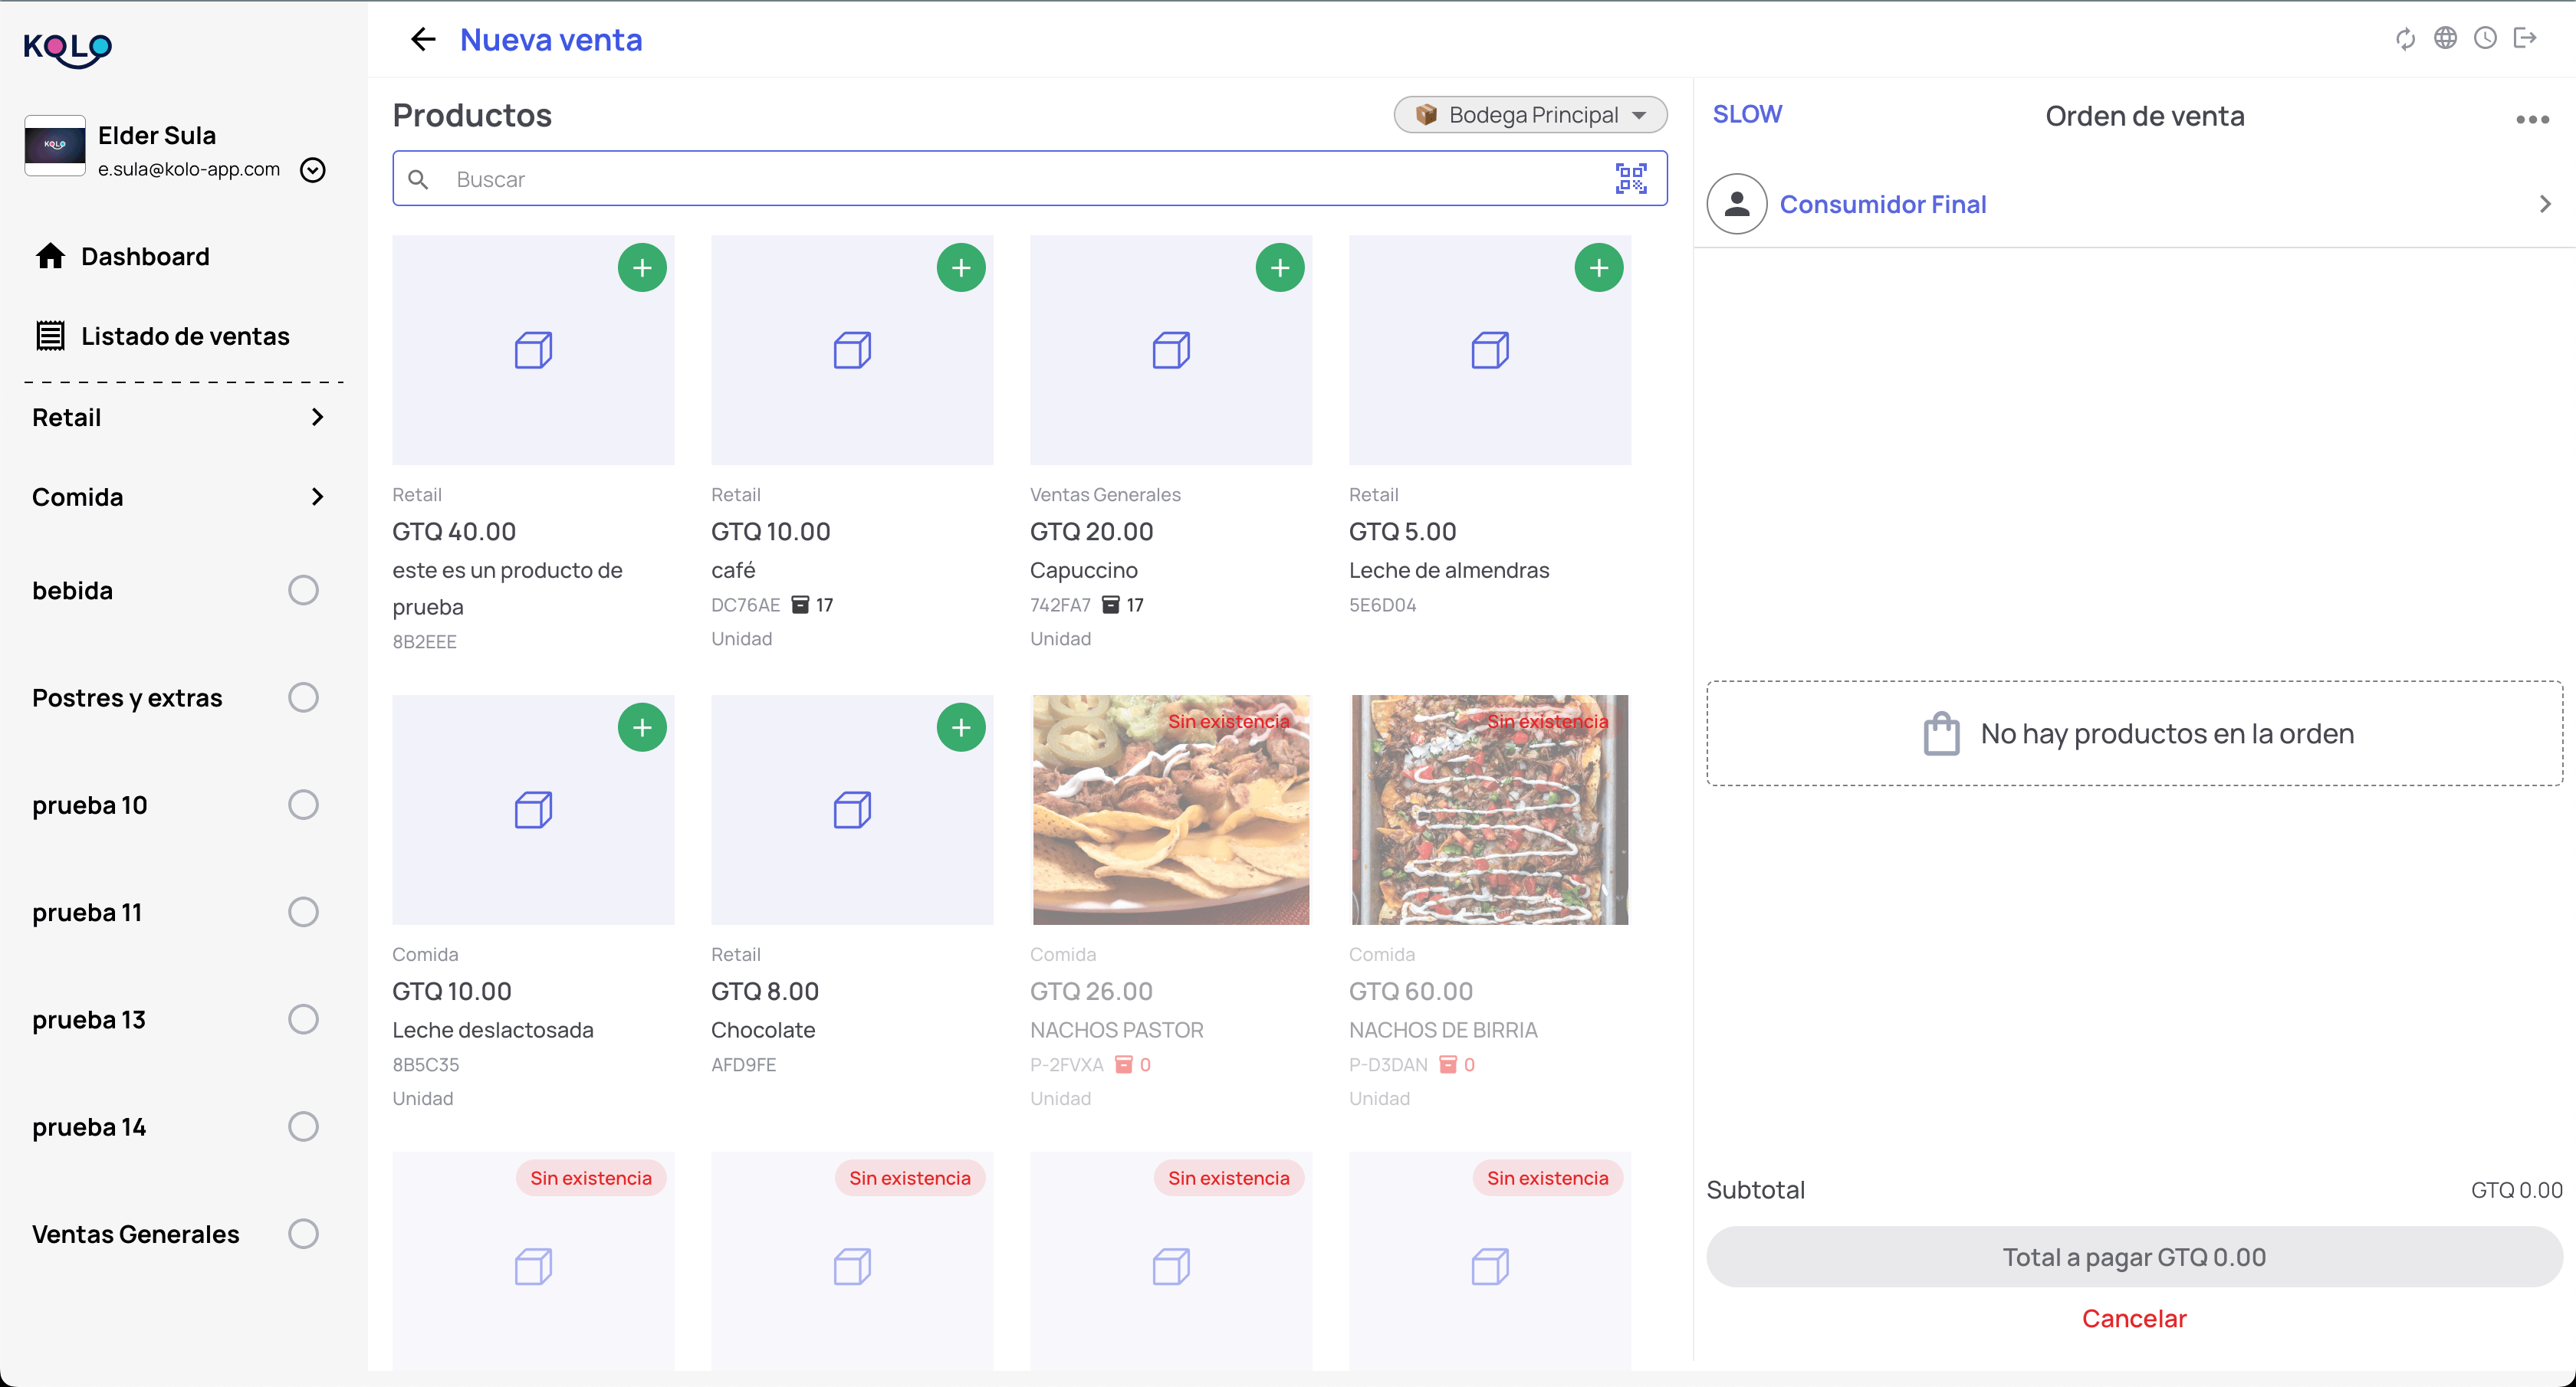This screenshot has height=1387, width=2576.
Task: Click the logout exit icon
Action: pyautogui.click(x=2525, y=38)
